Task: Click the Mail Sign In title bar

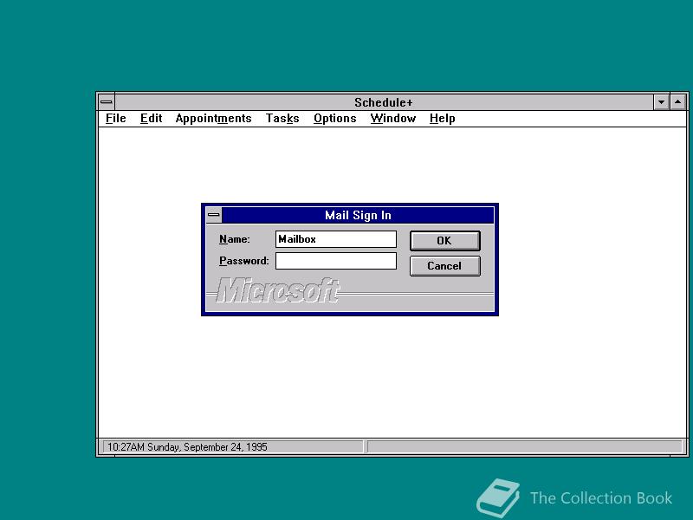Action: point(358,215)
